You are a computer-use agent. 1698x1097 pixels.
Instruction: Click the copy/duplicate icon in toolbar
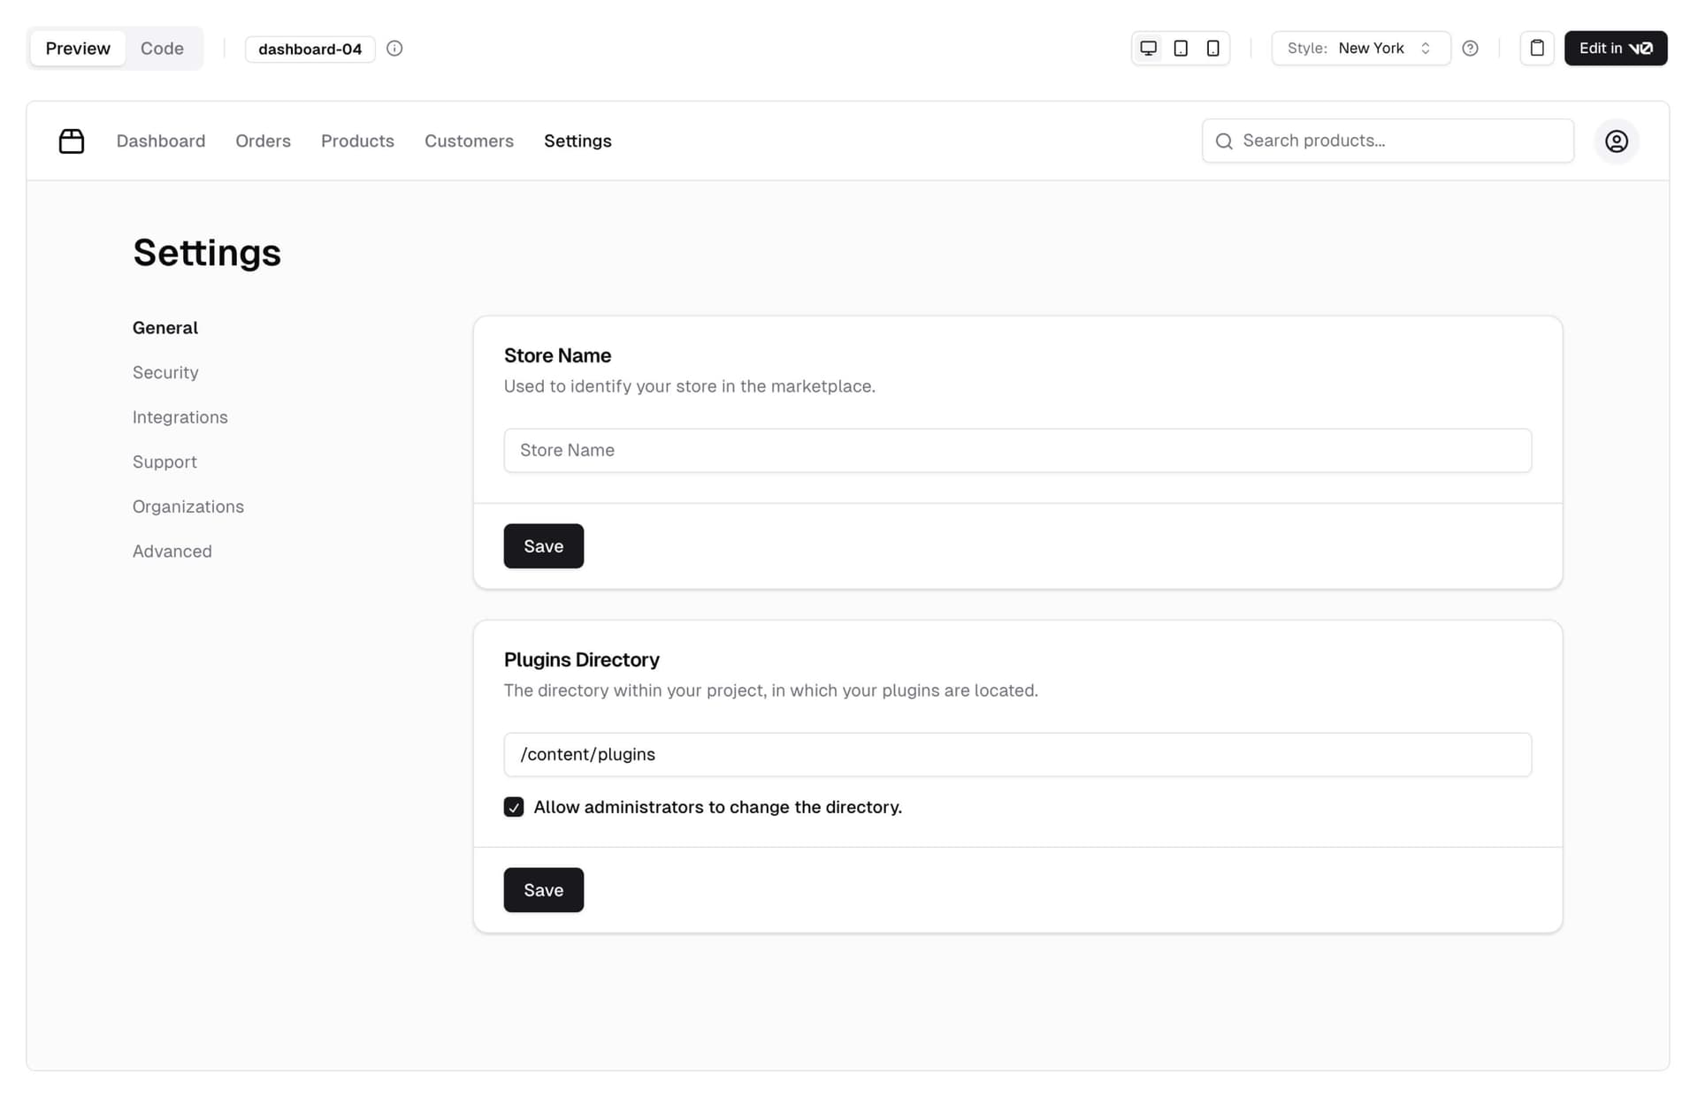(1537, 47)
